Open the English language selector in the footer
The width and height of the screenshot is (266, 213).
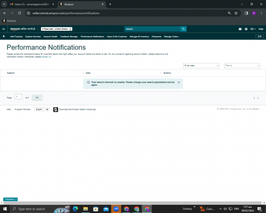point(41,109)
